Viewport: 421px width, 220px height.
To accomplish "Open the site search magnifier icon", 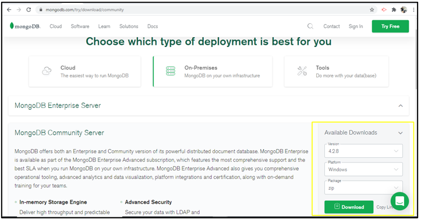I will 310,26.
